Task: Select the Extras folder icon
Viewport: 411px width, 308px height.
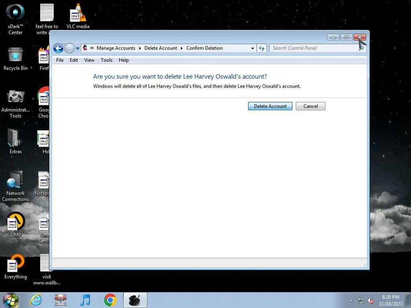Action: coord(16,141)
